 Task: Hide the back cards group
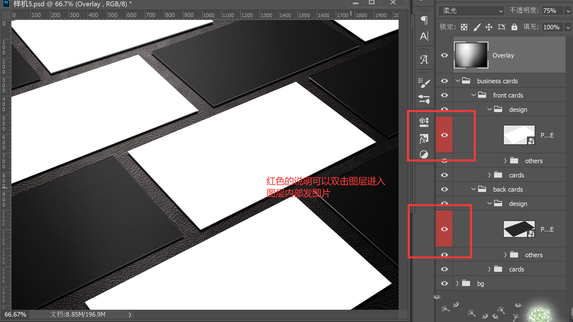444,189
